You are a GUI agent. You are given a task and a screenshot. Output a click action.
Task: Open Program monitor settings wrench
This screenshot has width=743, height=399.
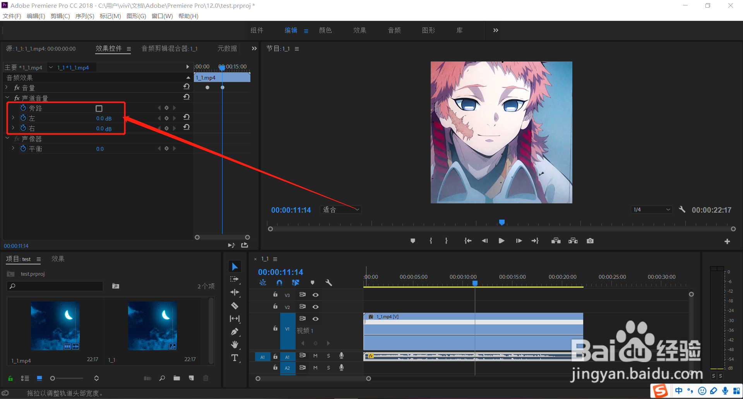pyautogui.click(x=682, y=209)
